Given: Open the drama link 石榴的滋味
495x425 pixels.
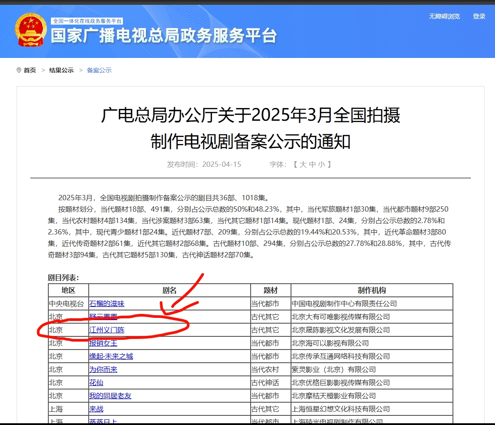Looking at the screenshot, I should pyautogui.click(x=107, y=303).
